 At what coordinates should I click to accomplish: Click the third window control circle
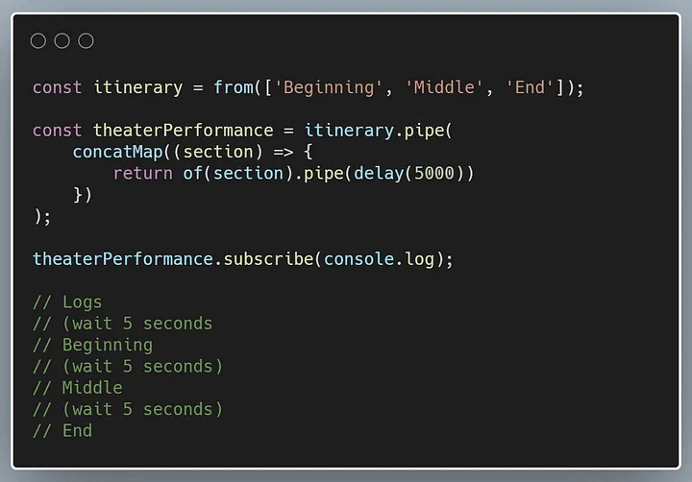coord(86,40)
